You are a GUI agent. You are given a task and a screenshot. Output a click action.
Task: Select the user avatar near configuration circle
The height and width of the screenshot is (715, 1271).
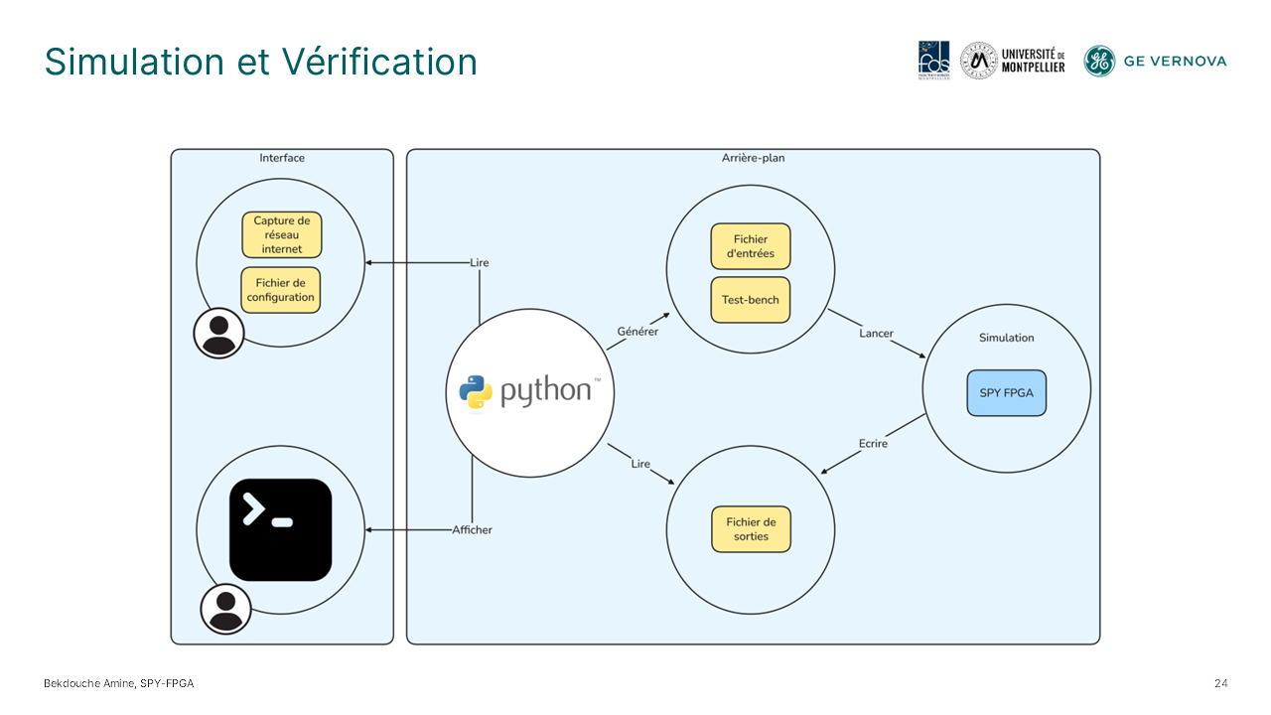pyautogui.click(x=218, y=333)
